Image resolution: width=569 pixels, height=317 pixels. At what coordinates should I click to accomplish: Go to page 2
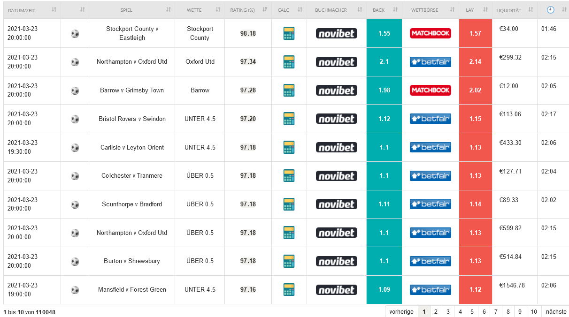436,311
